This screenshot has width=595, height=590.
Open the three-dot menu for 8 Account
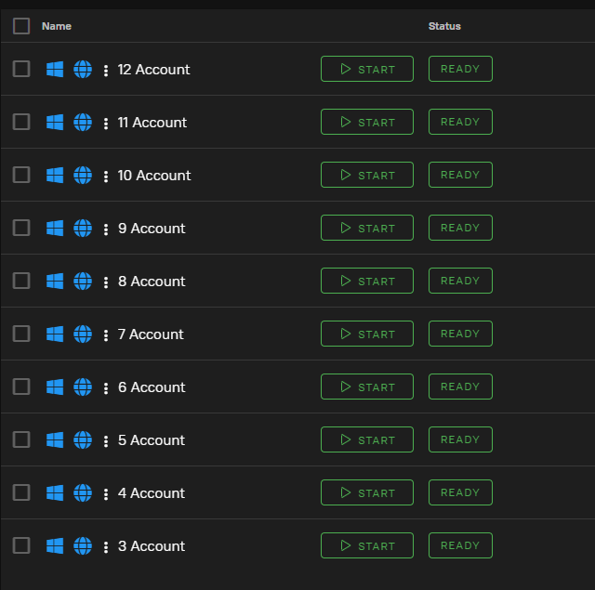point(106,282)
